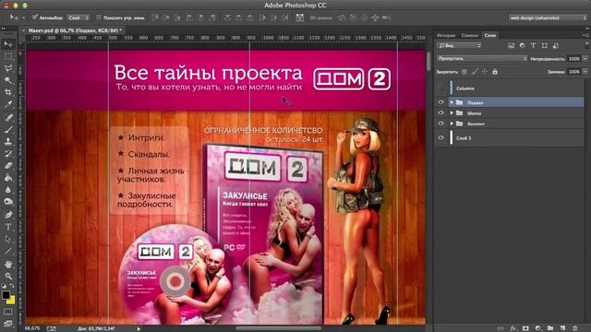The image size is (591, 332).
Task: Select the Zoom tool
Action: (x=8, y=276)
